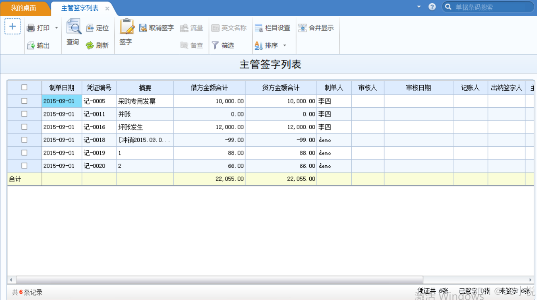Click the 66.00 debit amount cell
Viewport: 537px width, 300px height.
coord(209,166)
